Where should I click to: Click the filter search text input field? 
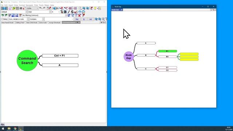coord(59,19)
